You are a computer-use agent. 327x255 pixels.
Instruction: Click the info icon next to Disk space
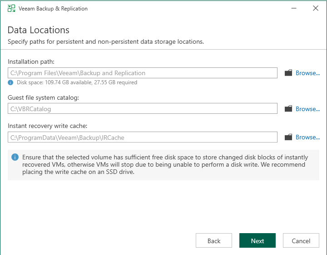click(x=10, y=82)
